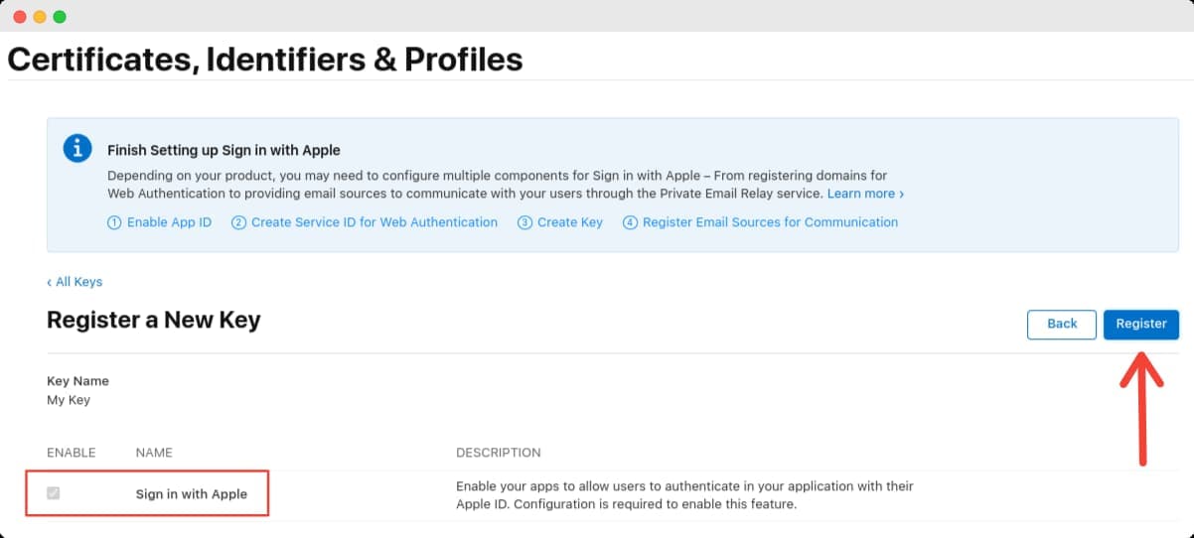Select the Sign in with Apple name label
This screenshot has width=1194, height=538.
(192, 494)
